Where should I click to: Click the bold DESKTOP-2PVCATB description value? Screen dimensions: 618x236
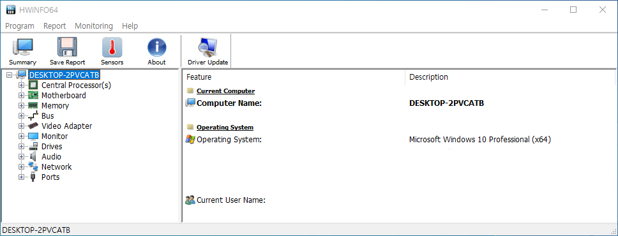click(447, 103)
